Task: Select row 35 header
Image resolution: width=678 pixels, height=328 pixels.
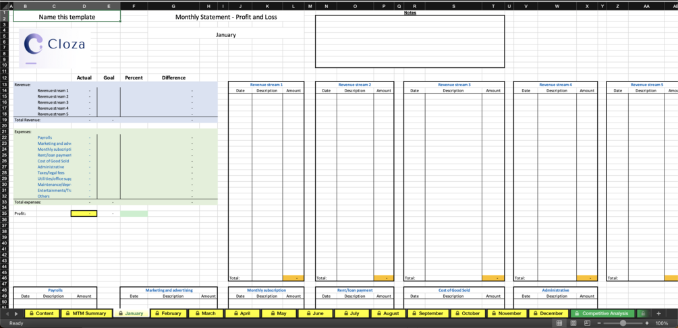Action: click(4, 214)
